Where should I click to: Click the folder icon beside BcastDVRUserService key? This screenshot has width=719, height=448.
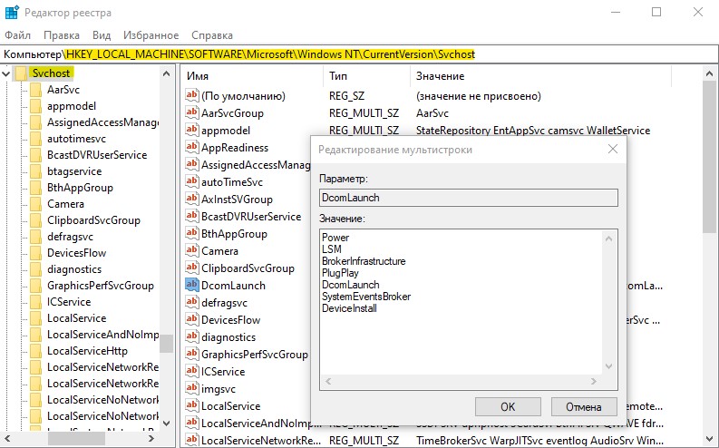pos(35,155)
